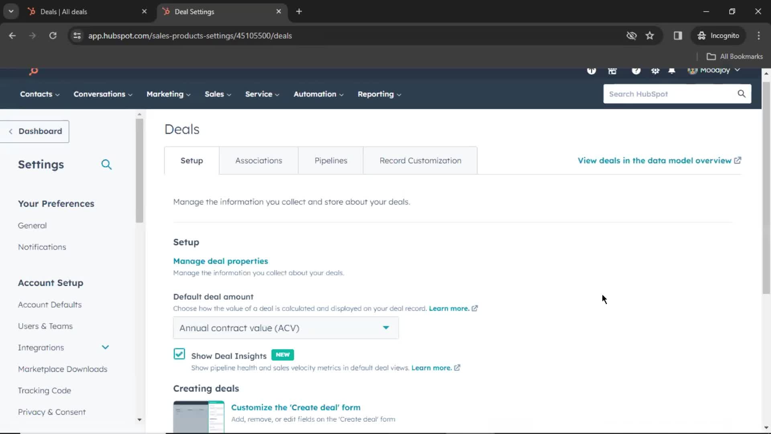Viewport: 771px width, 434px height.
Task: Click the settings search magnifier icon
Action: tap(106, 164)
